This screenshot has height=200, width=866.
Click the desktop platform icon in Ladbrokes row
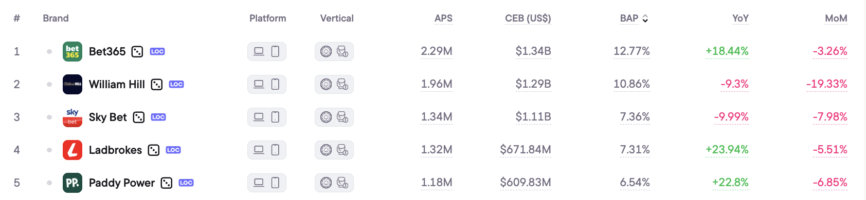coord(259,150)
